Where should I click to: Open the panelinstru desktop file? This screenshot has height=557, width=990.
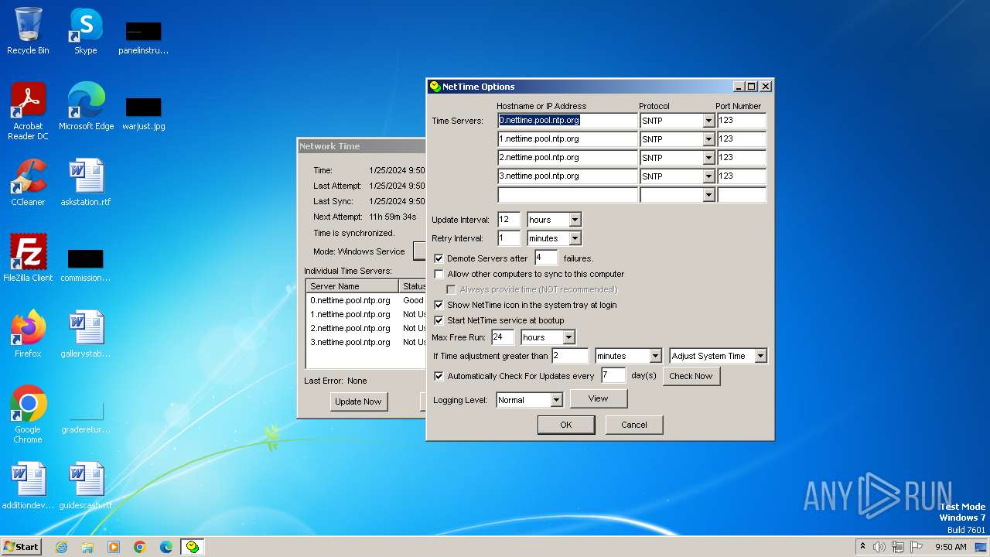[x=144, y=37]
